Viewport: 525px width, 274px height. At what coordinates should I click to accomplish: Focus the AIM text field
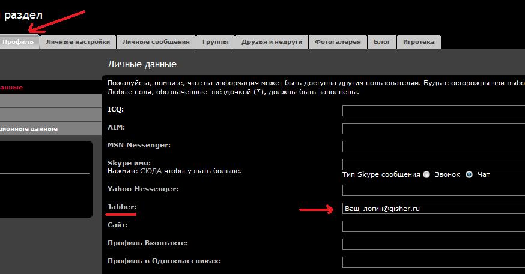[x=433, y=128]
